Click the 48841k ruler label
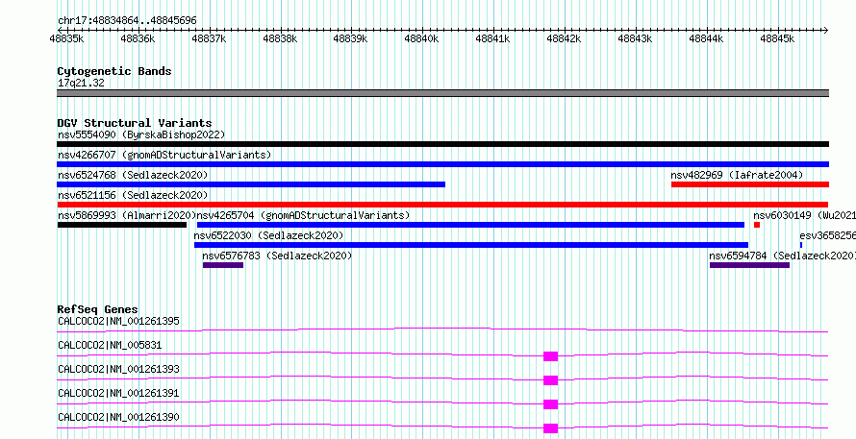Viewport: 856px width, 439px height. click(x=493, y=38)
